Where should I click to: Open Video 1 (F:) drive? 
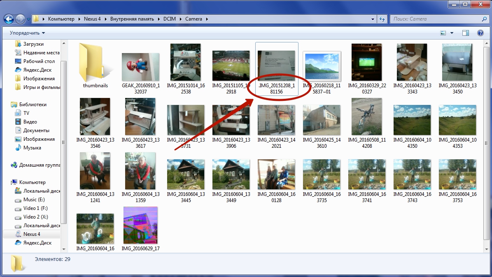click(x=35, y=208)
